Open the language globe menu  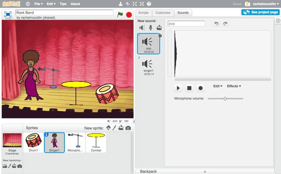[x=28, y=4]
